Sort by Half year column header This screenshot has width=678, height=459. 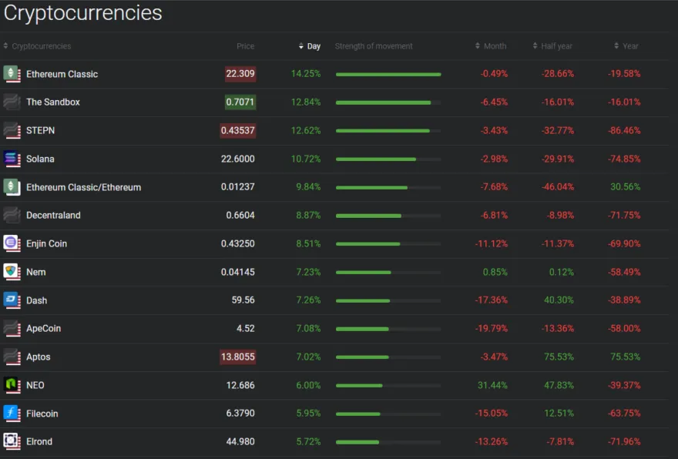tap(556, 46)
